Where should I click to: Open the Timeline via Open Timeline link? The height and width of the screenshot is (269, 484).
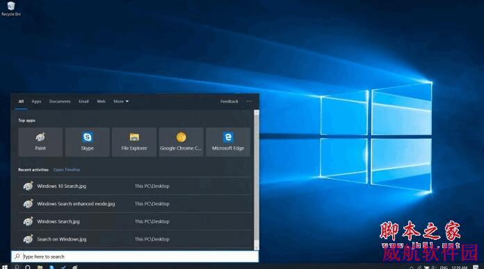tap(67, 170)
